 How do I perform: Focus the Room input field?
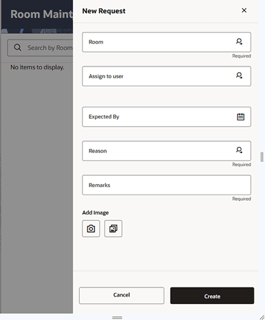coord(166,42)
